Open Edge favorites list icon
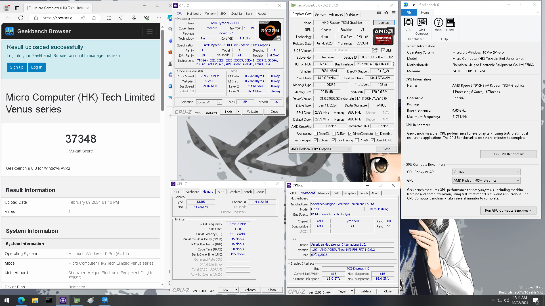This screenshot has width=545, height=306. (121, 18)
